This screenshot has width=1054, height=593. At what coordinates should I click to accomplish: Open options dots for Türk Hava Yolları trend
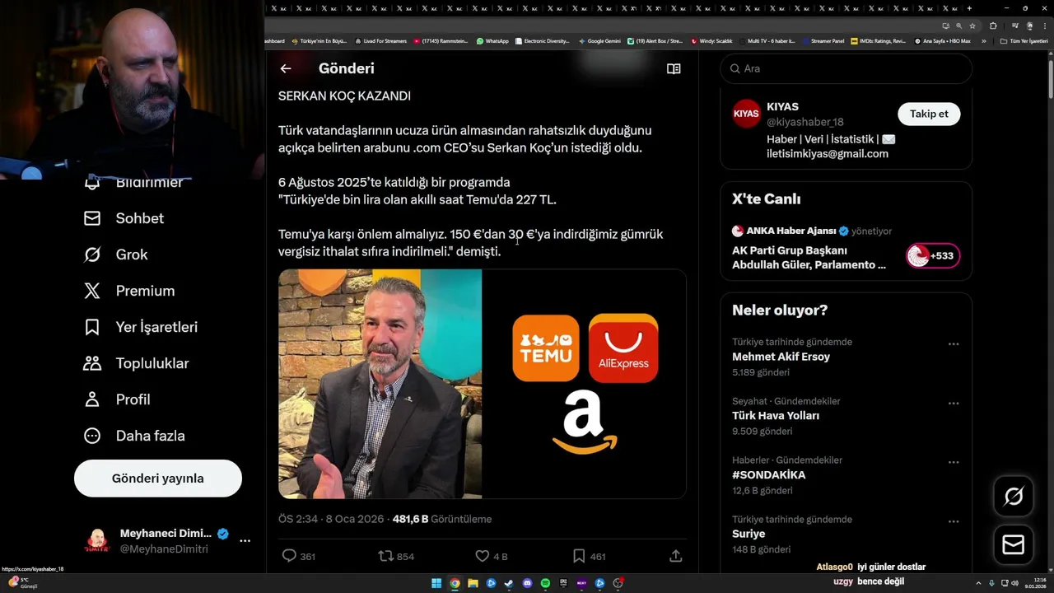click(954, 404)
